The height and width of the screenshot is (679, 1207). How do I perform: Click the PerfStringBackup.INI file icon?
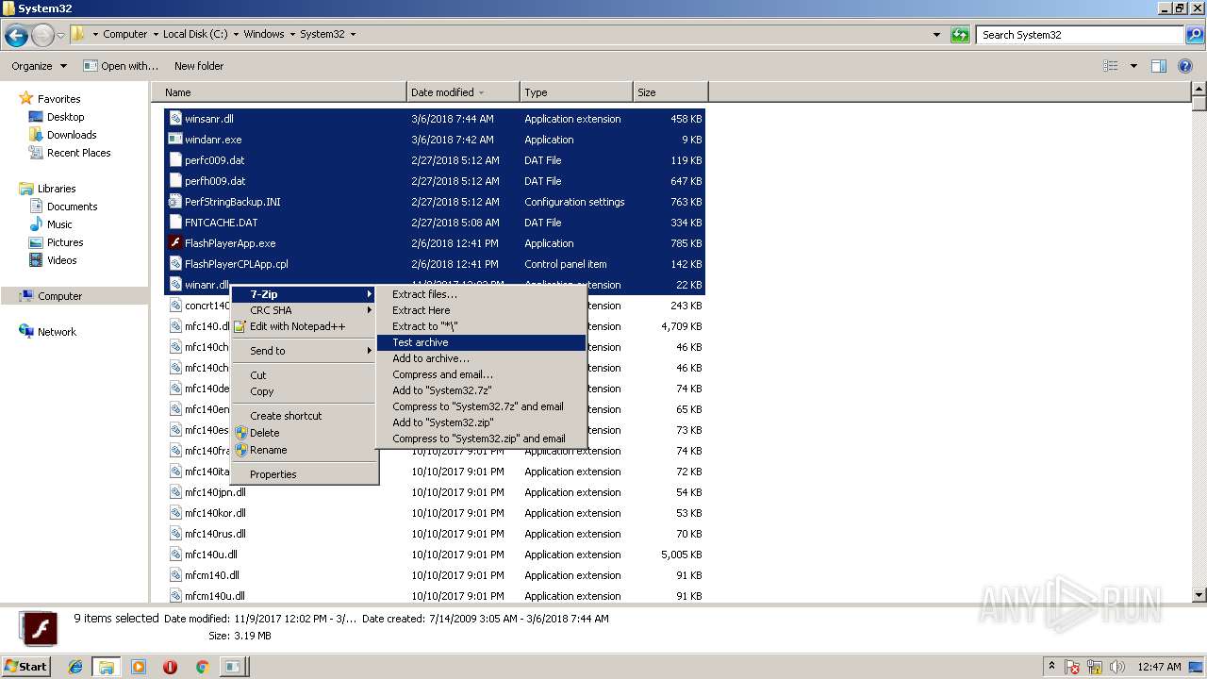click(174, 202)
